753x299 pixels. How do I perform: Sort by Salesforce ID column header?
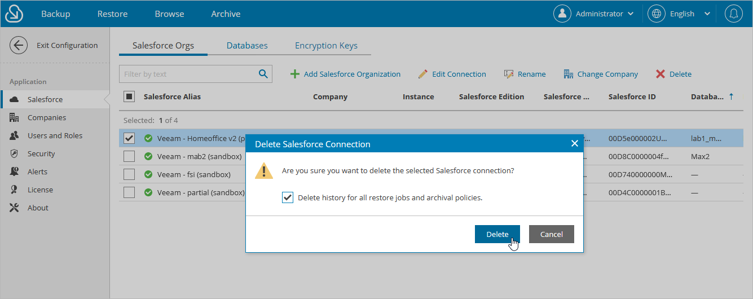[632, 96]
